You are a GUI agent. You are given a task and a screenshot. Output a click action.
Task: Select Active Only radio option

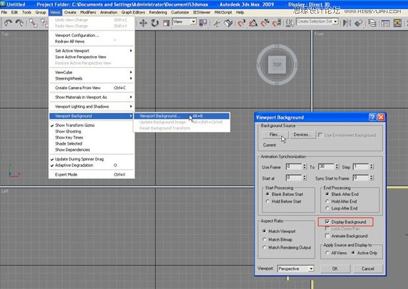tap(353, 253)
